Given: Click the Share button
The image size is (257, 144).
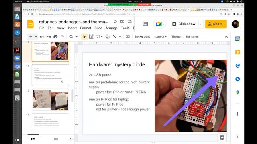Looking at the screenshot, I should tap(216, 24).
